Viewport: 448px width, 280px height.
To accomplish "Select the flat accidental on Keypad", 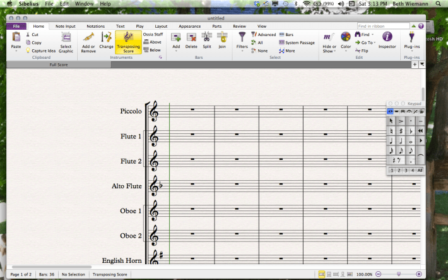I will click(x=411, y=130).
